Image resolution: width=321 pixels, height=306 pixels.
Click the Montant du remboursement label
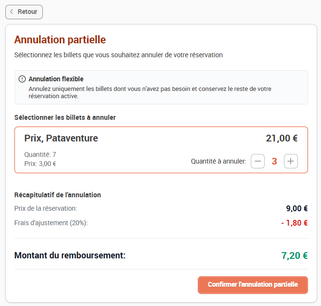point(70,255)
